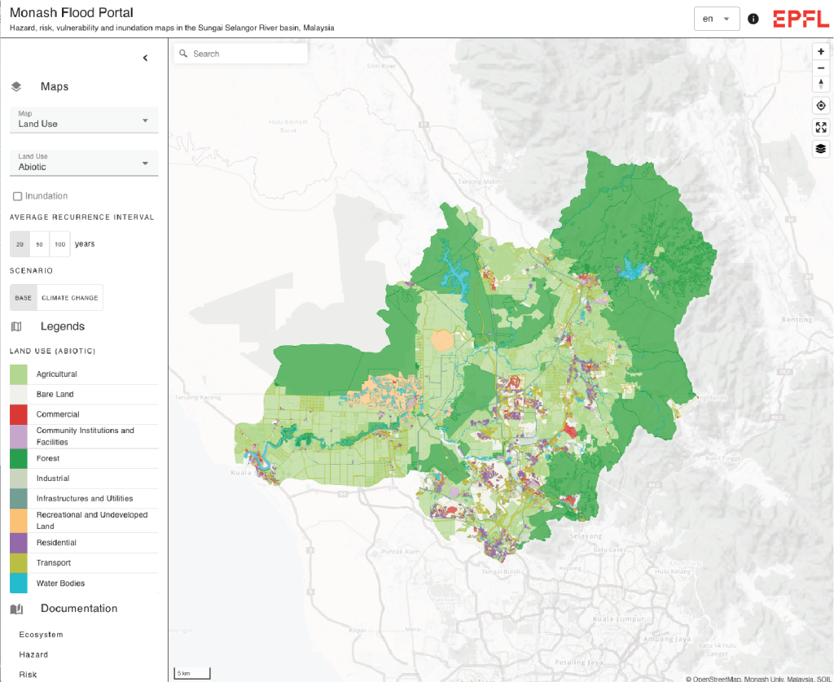Reset map bearing to north

click(821, 84)
